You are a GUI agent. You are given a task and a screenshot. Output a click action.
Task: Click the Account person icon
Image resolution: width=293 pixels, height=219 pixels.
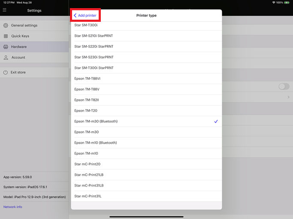click(x=6, y=57)
